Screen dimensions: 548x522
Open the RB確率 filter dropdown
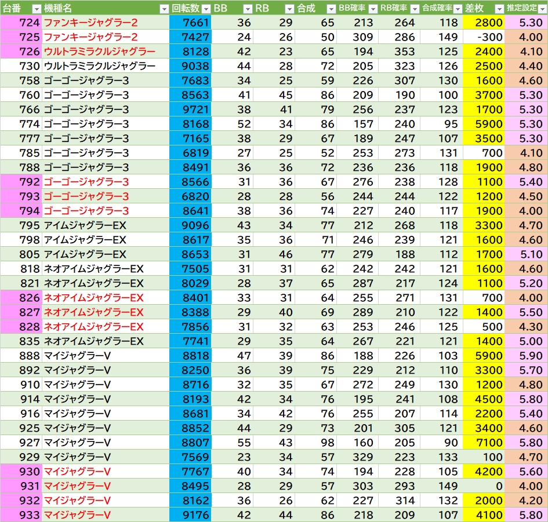click(415, 9)
